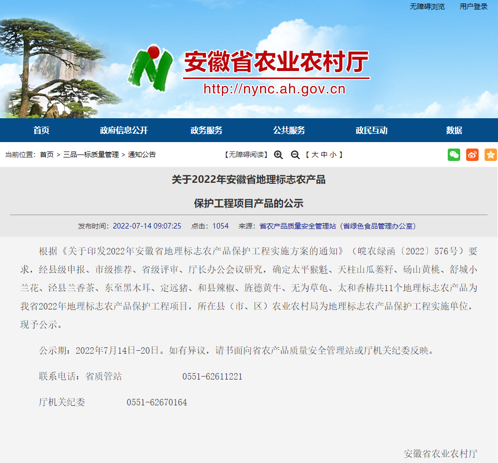The width and height of the screenshot is (498, 463).
Task: Click the zoom out magnifier icon
Action: click(x=295, y=155)
